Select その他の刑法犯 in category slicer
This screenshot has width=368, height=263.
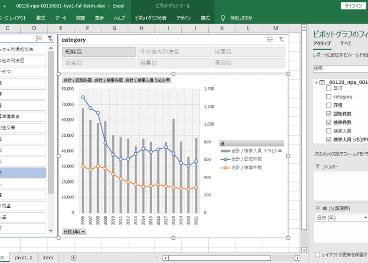click(x=173, y=52)
